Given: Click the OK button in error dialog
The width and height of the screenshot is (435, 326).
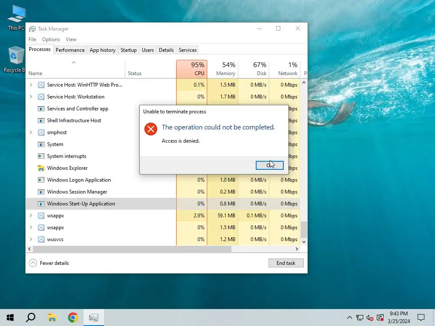Looking at the screenshot, I should (269, 165).
